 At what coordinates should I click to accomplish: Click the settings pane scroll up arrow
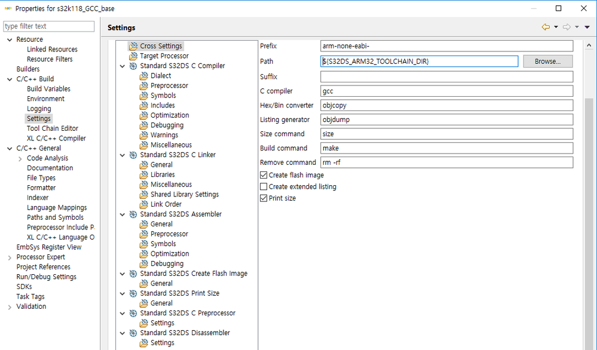(x=589, y=45)
